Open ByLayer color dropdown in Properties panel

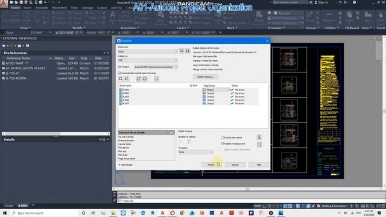(288, 13)
